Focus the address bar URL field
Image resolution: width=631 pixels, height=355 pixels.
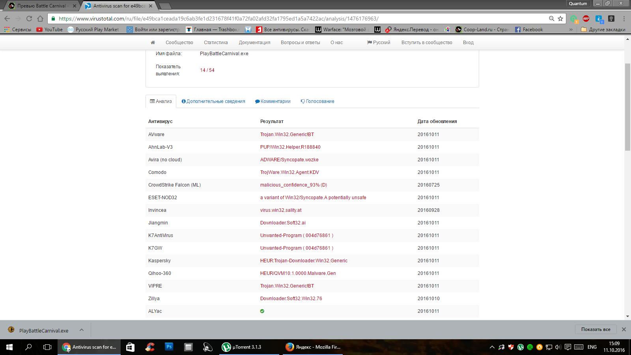coord(302,19)
